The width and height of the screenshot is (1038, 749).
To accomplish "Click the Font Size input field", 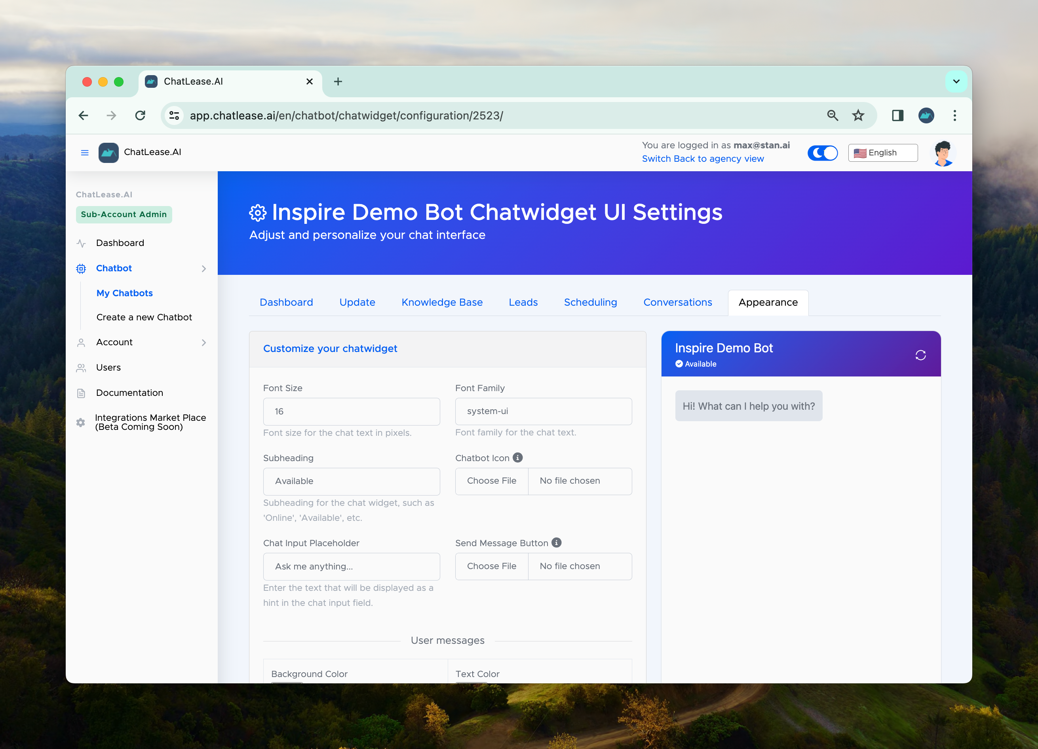I will [352, 412].
